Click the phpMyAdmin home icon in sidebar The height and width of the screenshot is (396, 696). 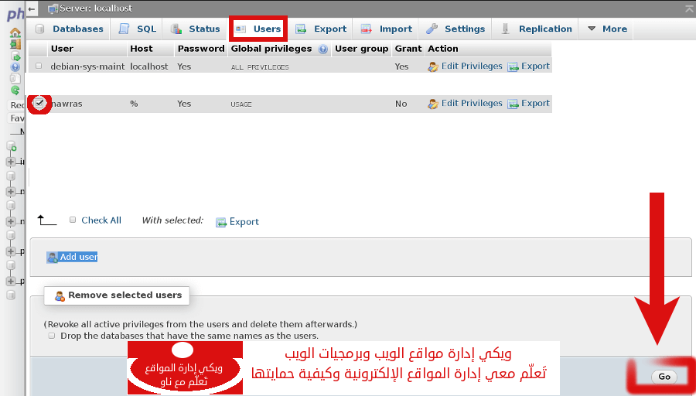click(x=15, y=33)
